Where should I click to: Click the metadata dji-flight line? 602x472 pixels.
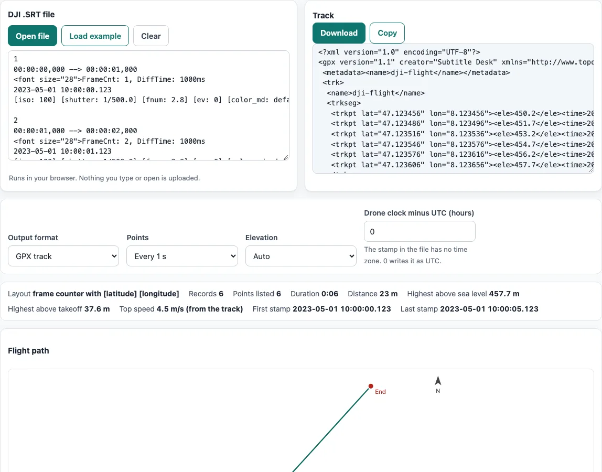coord(416,72)
